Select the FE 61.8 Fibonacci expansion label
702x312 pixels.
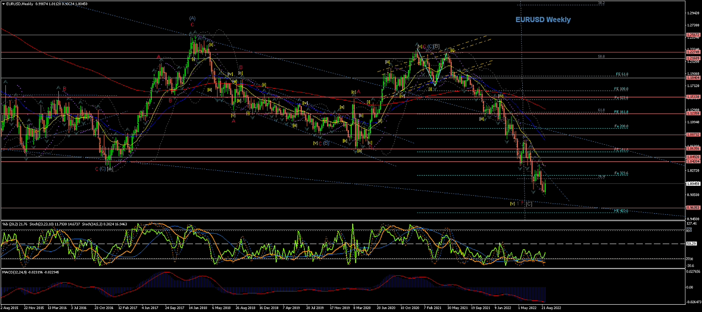coord(621,75)
